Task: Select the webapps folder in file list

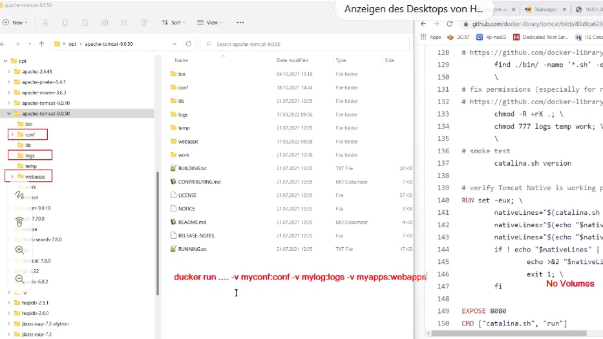Action: pos(187,141)
